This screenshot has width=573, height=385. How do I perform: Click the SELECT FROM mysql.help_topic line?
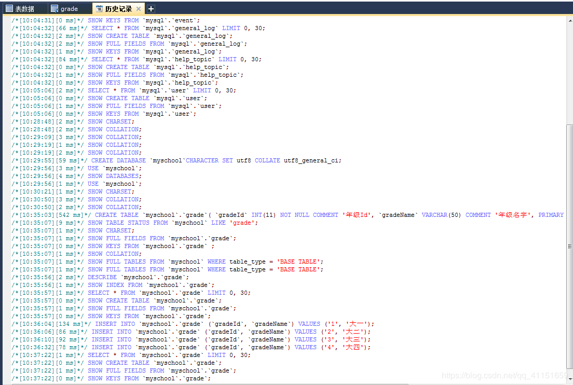click(x=137, y=59)
